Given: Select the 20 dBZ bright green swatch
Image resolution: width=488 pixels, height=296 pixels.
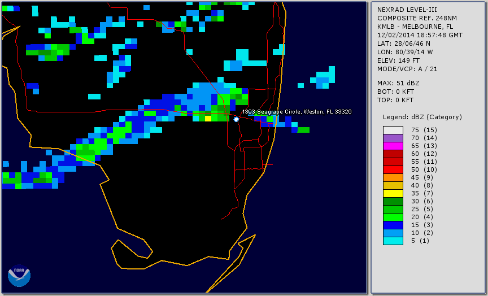Looking at the screenshot, I should click(x=393, y=217).
